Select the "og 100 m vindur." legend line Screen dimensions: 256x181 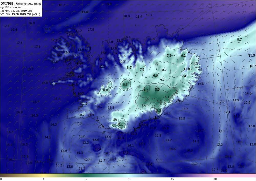point(11,7)
